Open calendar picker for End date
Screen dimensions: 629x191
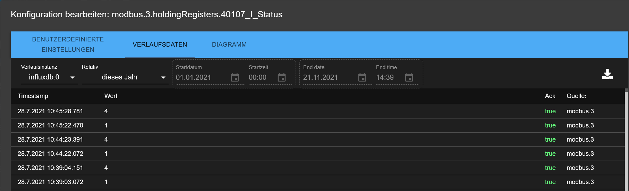click(362, 77)
